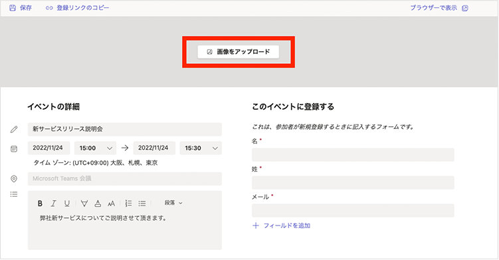Image resolution: width=499 pixels, height=260 pixels.
Task: Click the イベントの詳細 heading
Action: 53,106
